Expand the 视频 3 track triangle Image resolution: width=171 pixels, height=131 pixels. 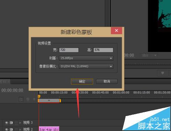pyautogui.click(x=20, y=123)
